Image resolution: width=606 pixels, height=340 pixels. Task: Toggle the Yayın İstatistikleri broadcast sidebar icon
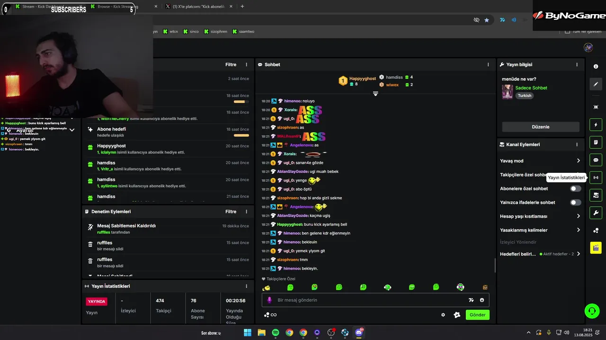(x=596, y=178)
